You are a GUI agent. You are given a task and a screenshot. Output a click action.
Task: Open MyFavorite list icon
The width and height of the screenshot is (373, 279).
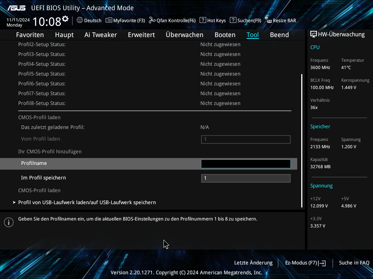pos(109,20)
